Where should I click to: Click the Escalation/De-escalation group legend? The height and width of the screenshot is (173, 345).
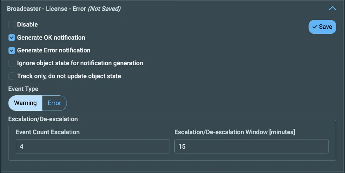[x=43, y=119]
